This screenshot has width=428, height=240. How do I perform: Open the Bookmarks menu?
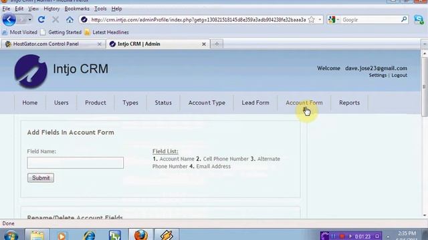point(77,9)
